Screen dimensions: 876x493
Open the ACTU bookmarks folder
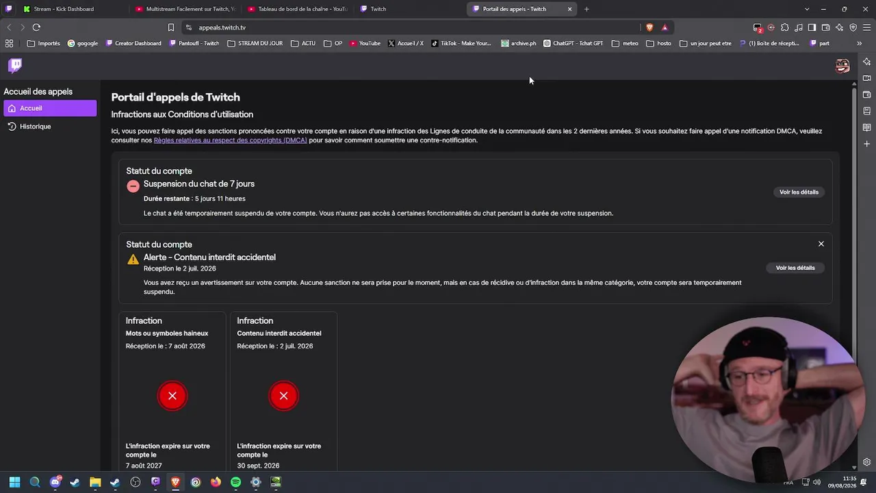[303, 43]
